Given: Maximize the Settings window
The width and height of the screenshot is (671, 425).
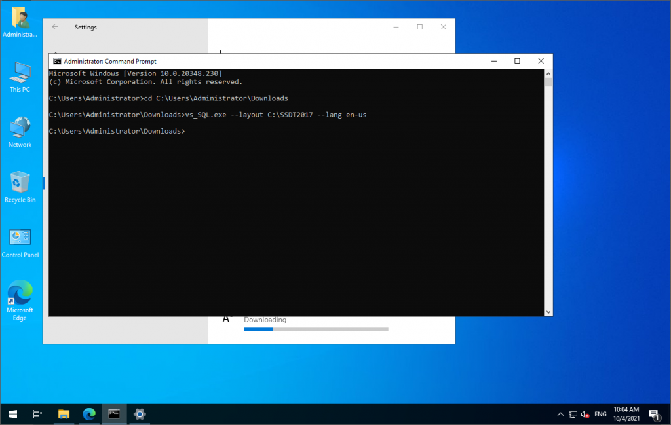Looking at the screenshot, I should pyautogui.click(x=420, y=27).
